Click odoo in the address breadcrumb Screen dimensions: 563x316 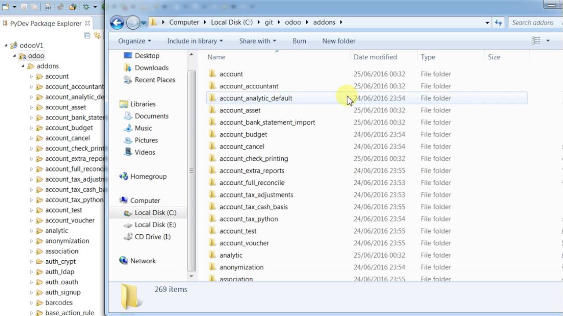(293, 22)
